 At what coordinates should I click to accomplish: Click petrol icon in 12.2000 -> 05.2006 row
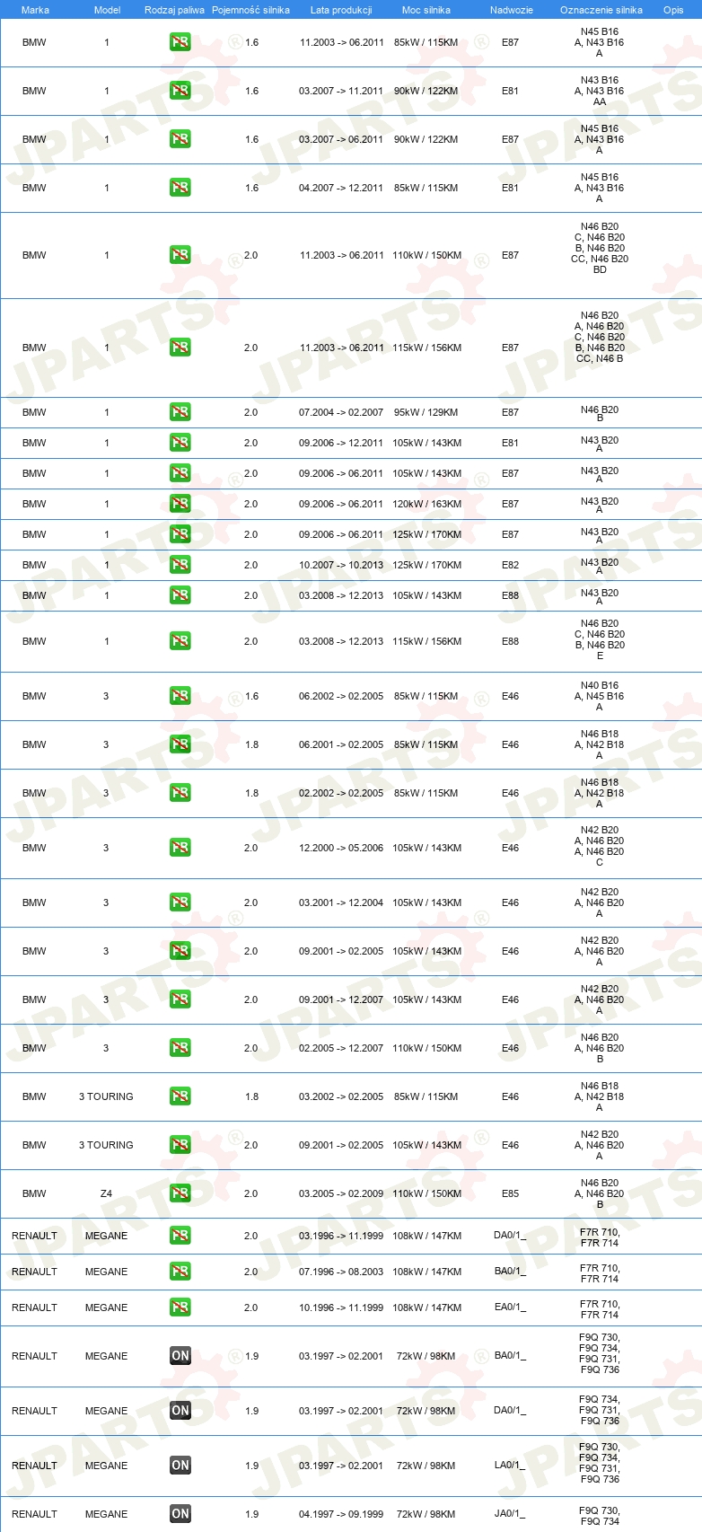[x=180, y=848]
